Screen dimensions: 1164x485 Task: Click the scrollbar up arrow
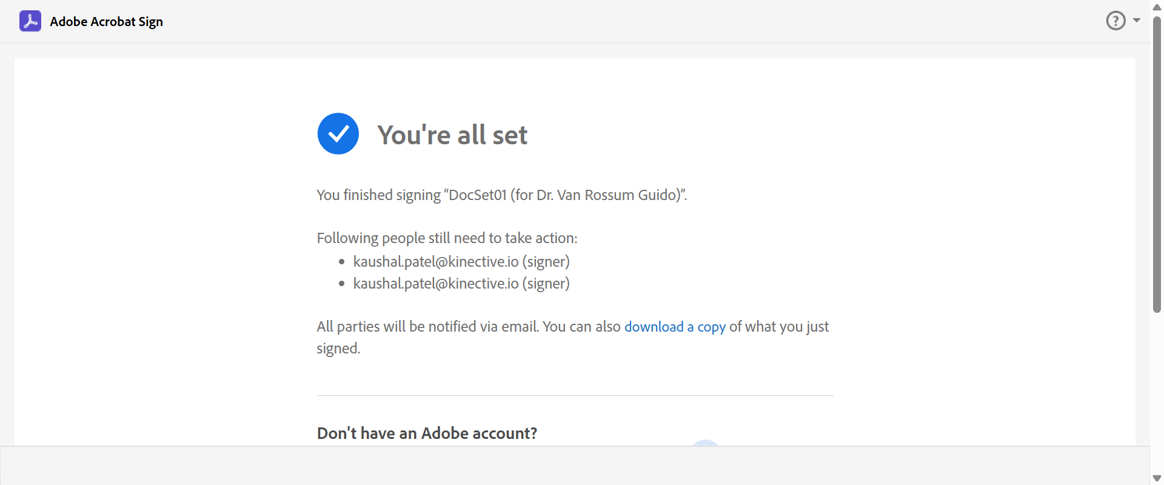(1157, 7)
